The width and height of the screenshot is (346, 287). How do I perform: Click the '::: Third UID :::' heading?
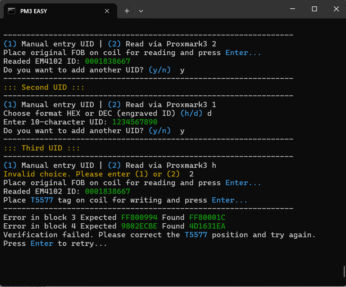(42, 148)
